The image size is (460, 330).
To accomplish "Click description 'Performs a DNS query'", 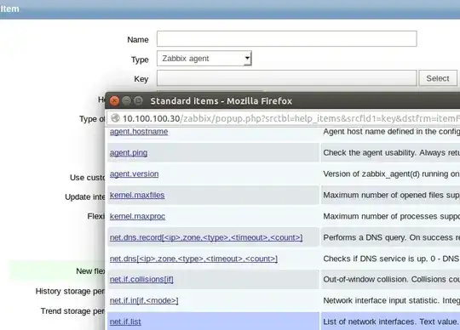I will [x=391, y=237].
